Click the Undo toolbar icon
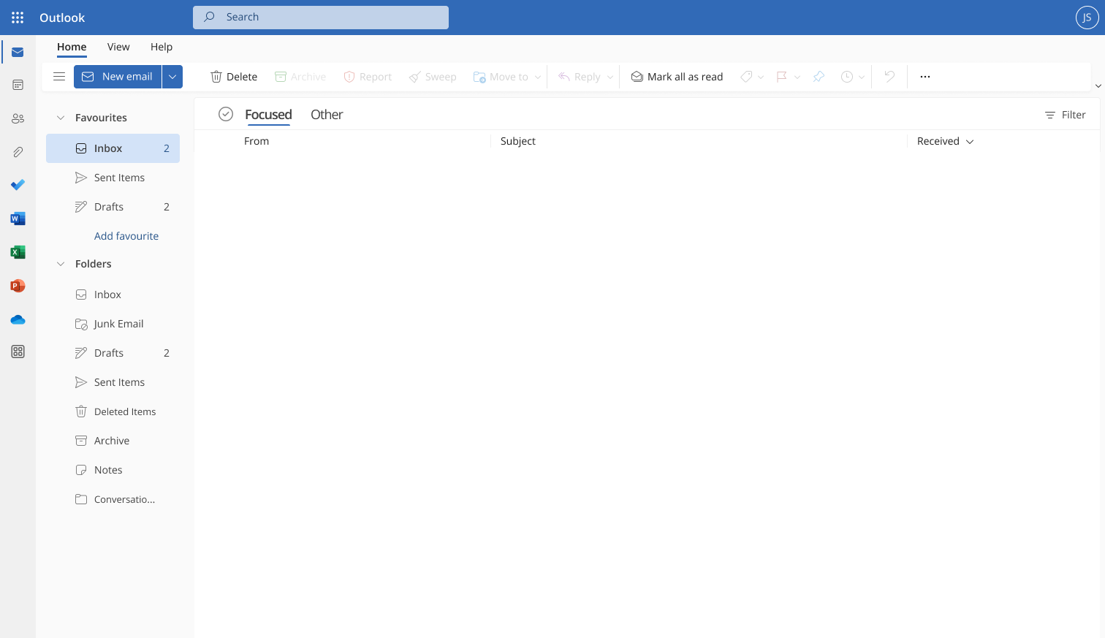This screenshot has width=1105, height=638. click(889, 77)
